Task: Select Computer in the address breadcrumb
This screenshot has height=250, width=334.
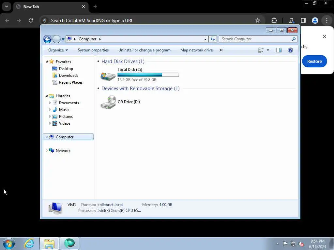Action: (x=87, y=39)
